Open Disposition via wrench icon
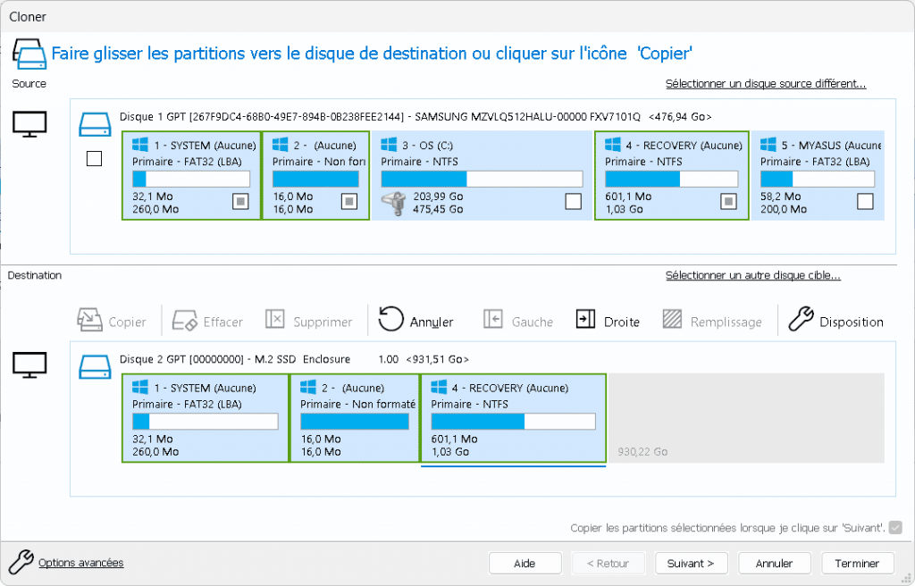Screen dimensions: 915x586 [802, 320]
